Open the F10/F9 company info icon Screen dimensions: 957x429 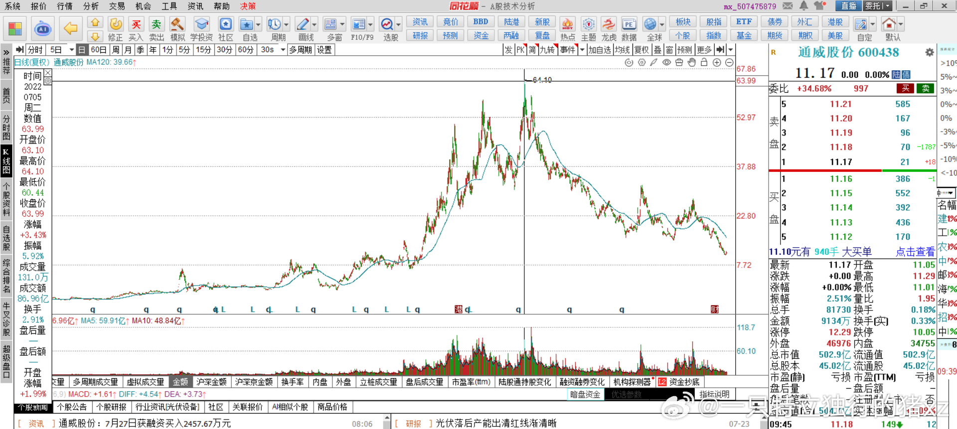pyautogui.click(x=359, y=29)
